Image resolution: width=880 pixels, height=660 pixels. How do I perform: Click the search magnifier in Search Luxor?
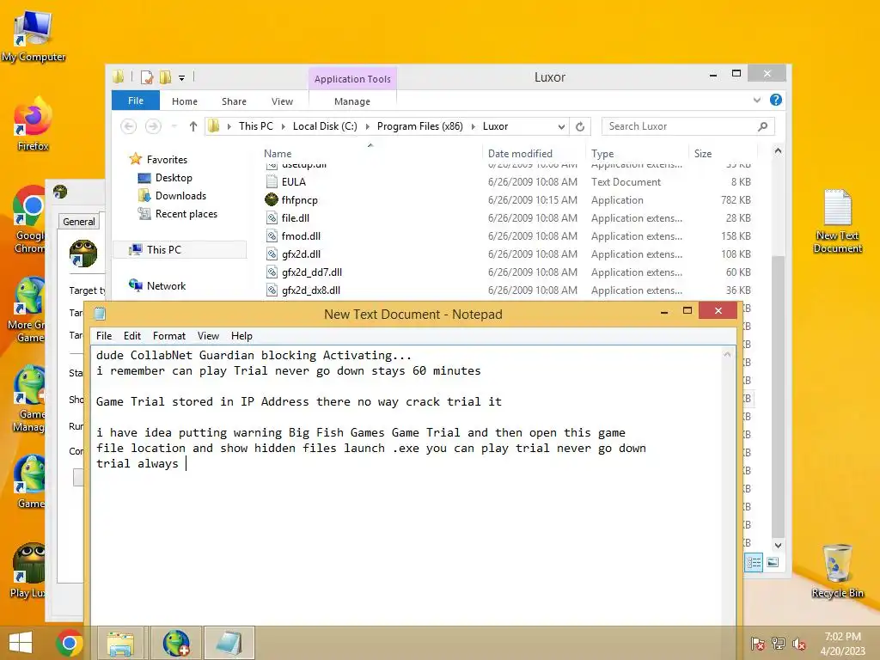click(x=762, y=126)
